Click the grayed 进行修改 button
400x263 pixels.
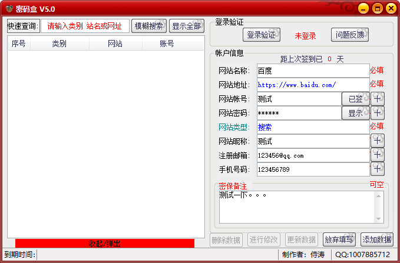click(x=264, y=239)
